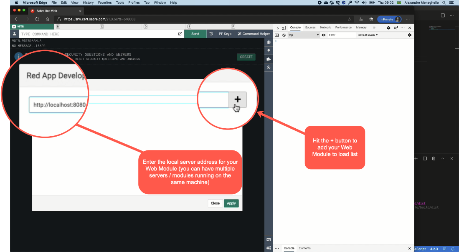Click the DevTools inspect element icon
Screen dimensions: 459x252
(x=276, y=27)
